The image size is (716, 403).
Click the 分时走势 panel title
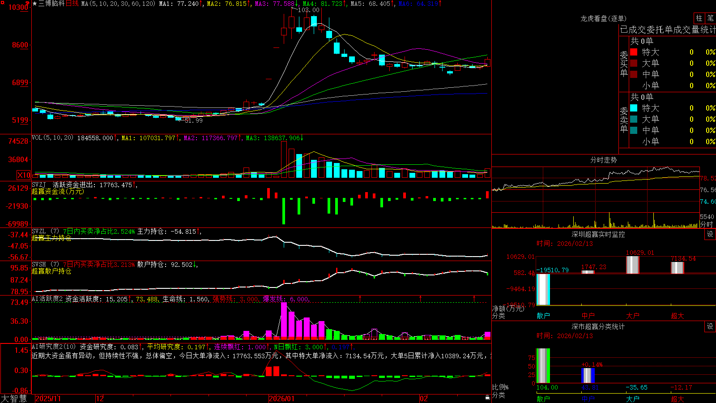[603, 160]
